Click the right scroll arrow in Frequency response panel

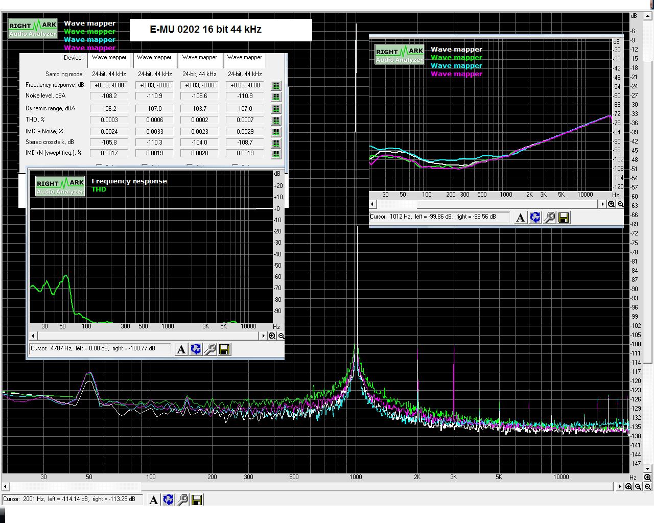click(x=264, y=336)
